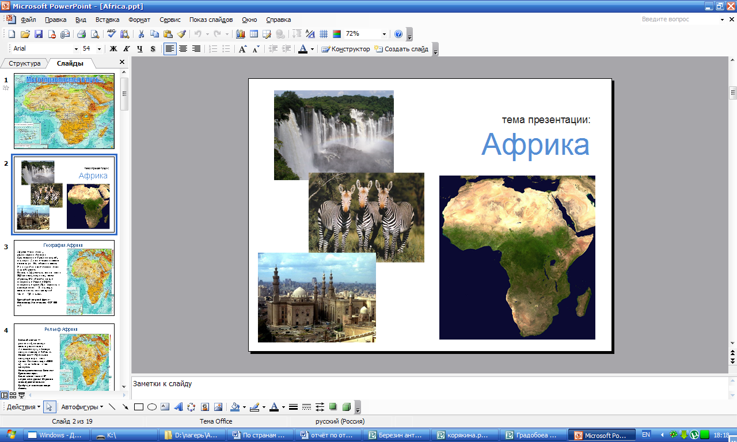Toggle Center alignment
This screenshot has height=442, width=737.
pos(183,49)
